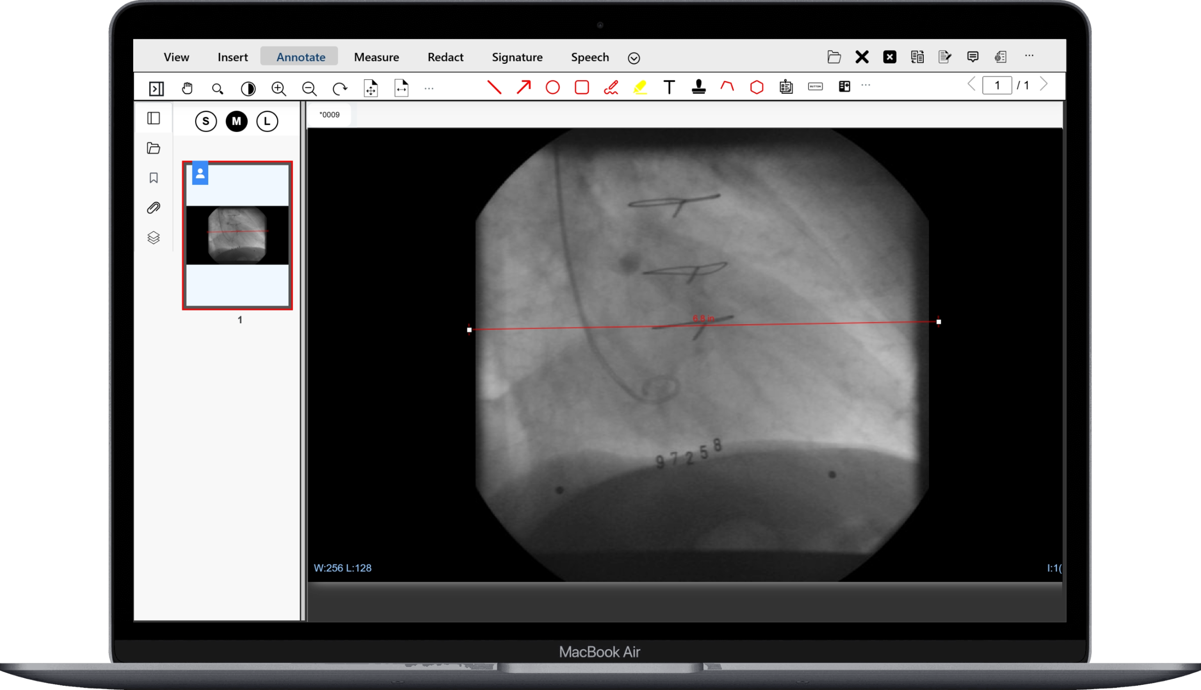Show the attachments paperclip panel
The width and height of the screenshot is (1201, 690).
click(x=153, y=208)
